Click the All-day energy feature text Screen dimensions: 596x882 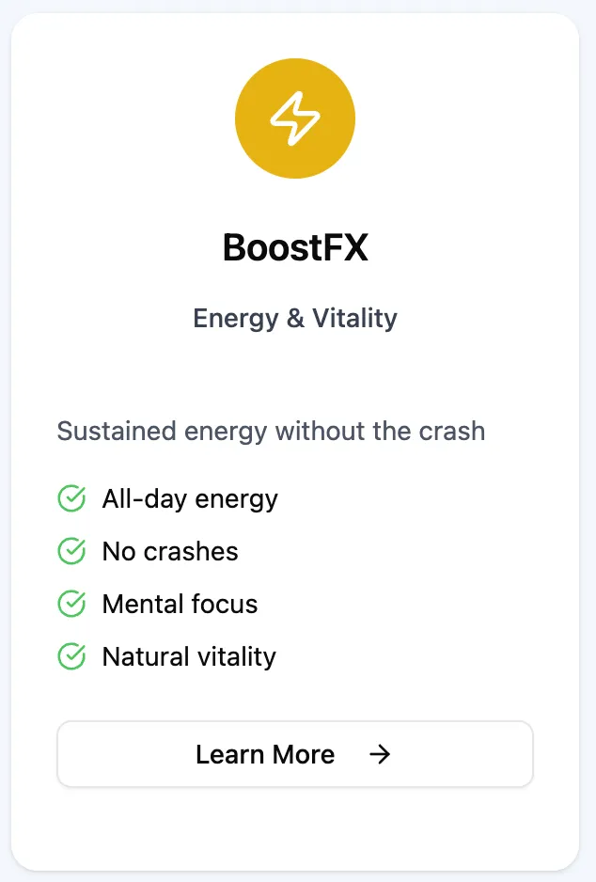[190, 498]
